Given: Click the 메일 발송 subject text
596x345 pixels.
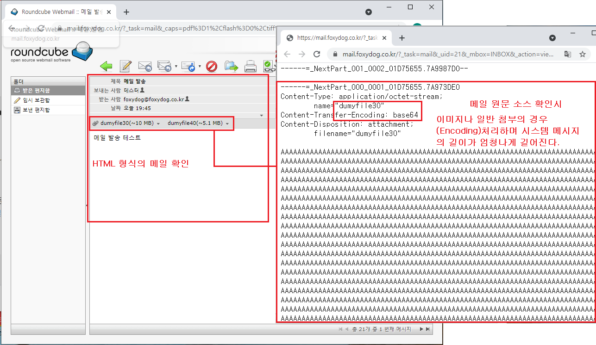Looking at the screenshot, I should click(135, 81).
